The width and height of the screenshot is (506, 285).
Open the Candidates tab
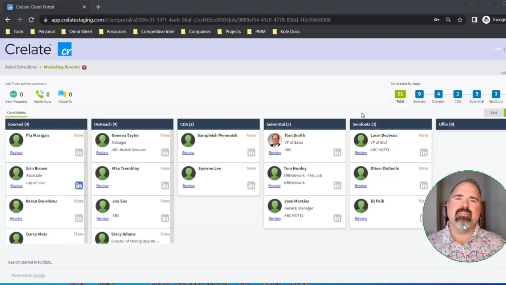[16, 112]
